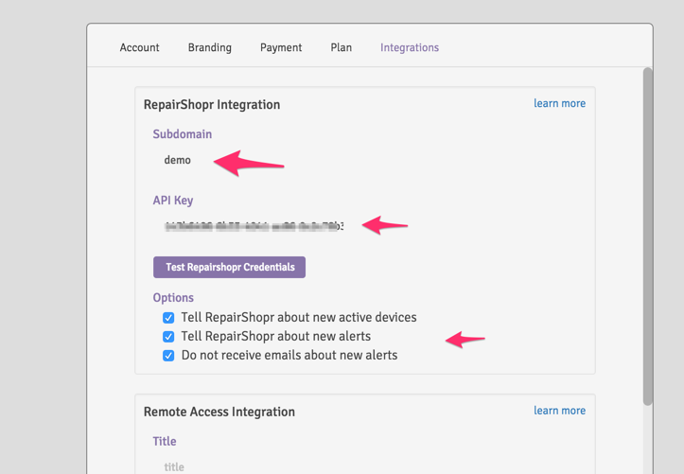Select the Plan tab
This screenshot has height=474, width=684.
click(342, 47)
